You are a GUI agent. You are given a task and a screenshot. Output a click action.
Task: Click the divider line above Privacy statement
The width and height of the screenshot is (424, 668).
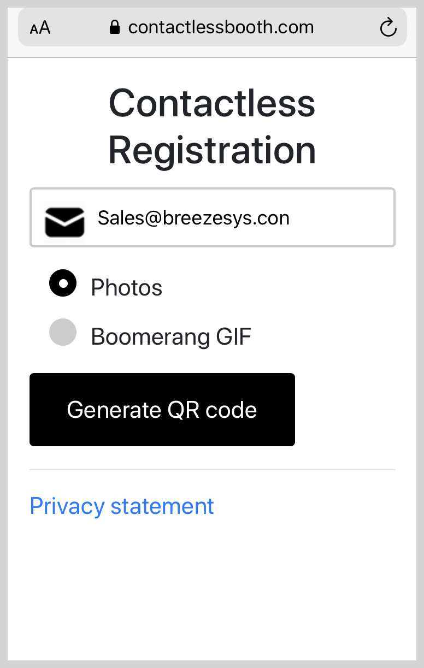pos(213,470)
